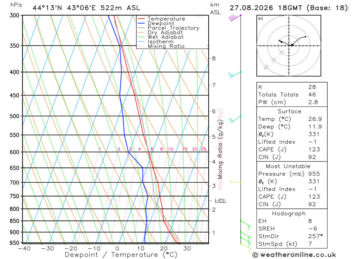This screenshot has height=259, width=353.
Task: Click the purple wind barb at 300 hPa
Action: pos(235,18)
